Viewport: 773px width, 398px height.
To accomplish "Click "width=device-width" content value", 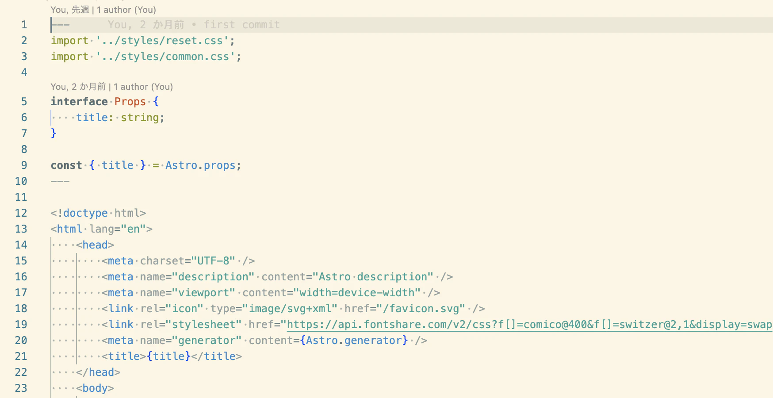I will click(357, 293).
